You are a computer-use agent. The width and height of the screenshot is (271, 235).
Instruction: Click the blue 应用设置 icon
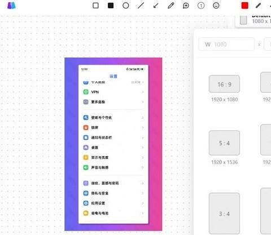click(86, 203)
